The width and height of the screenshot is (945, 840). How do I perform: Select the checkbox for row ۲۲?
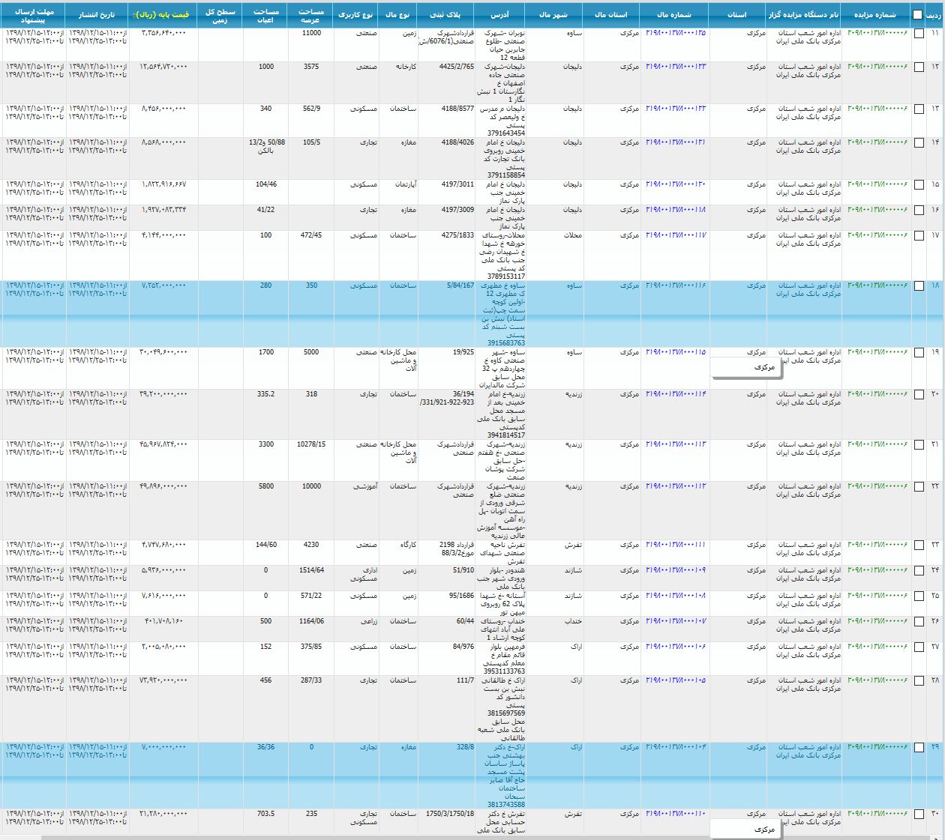pyautogui.click(x=919, y=487)
